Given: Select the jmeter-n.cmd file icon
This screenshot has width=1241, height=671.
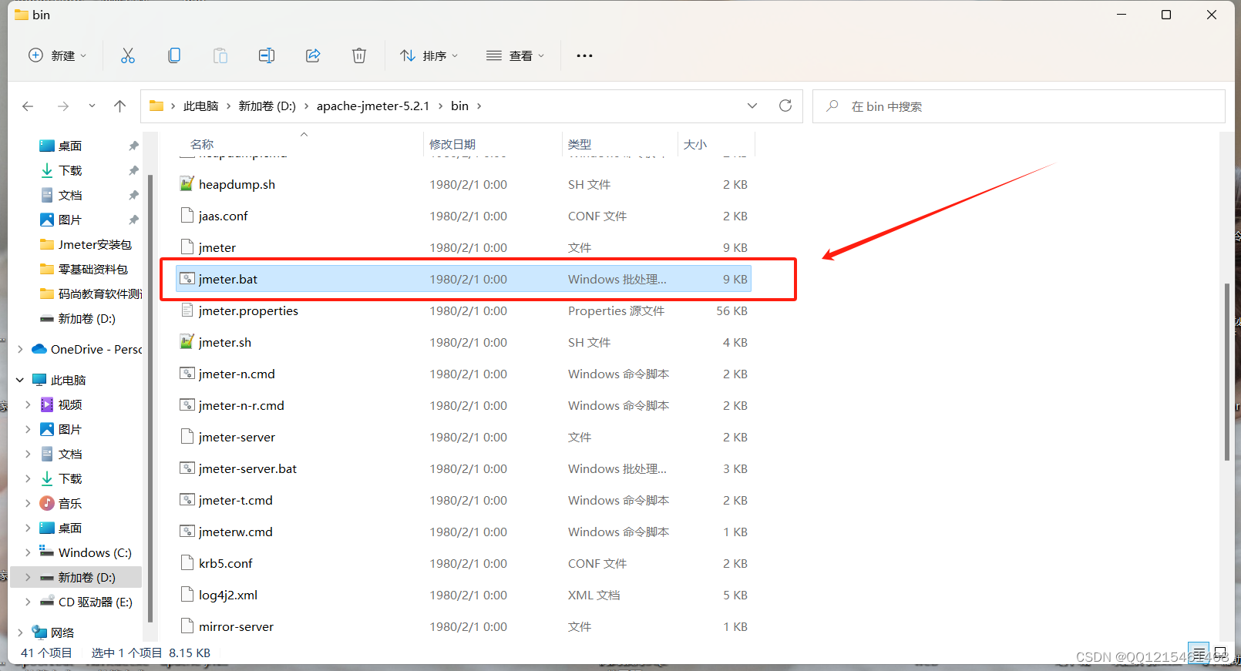Looking at the screenshot, I should (187, 374).
